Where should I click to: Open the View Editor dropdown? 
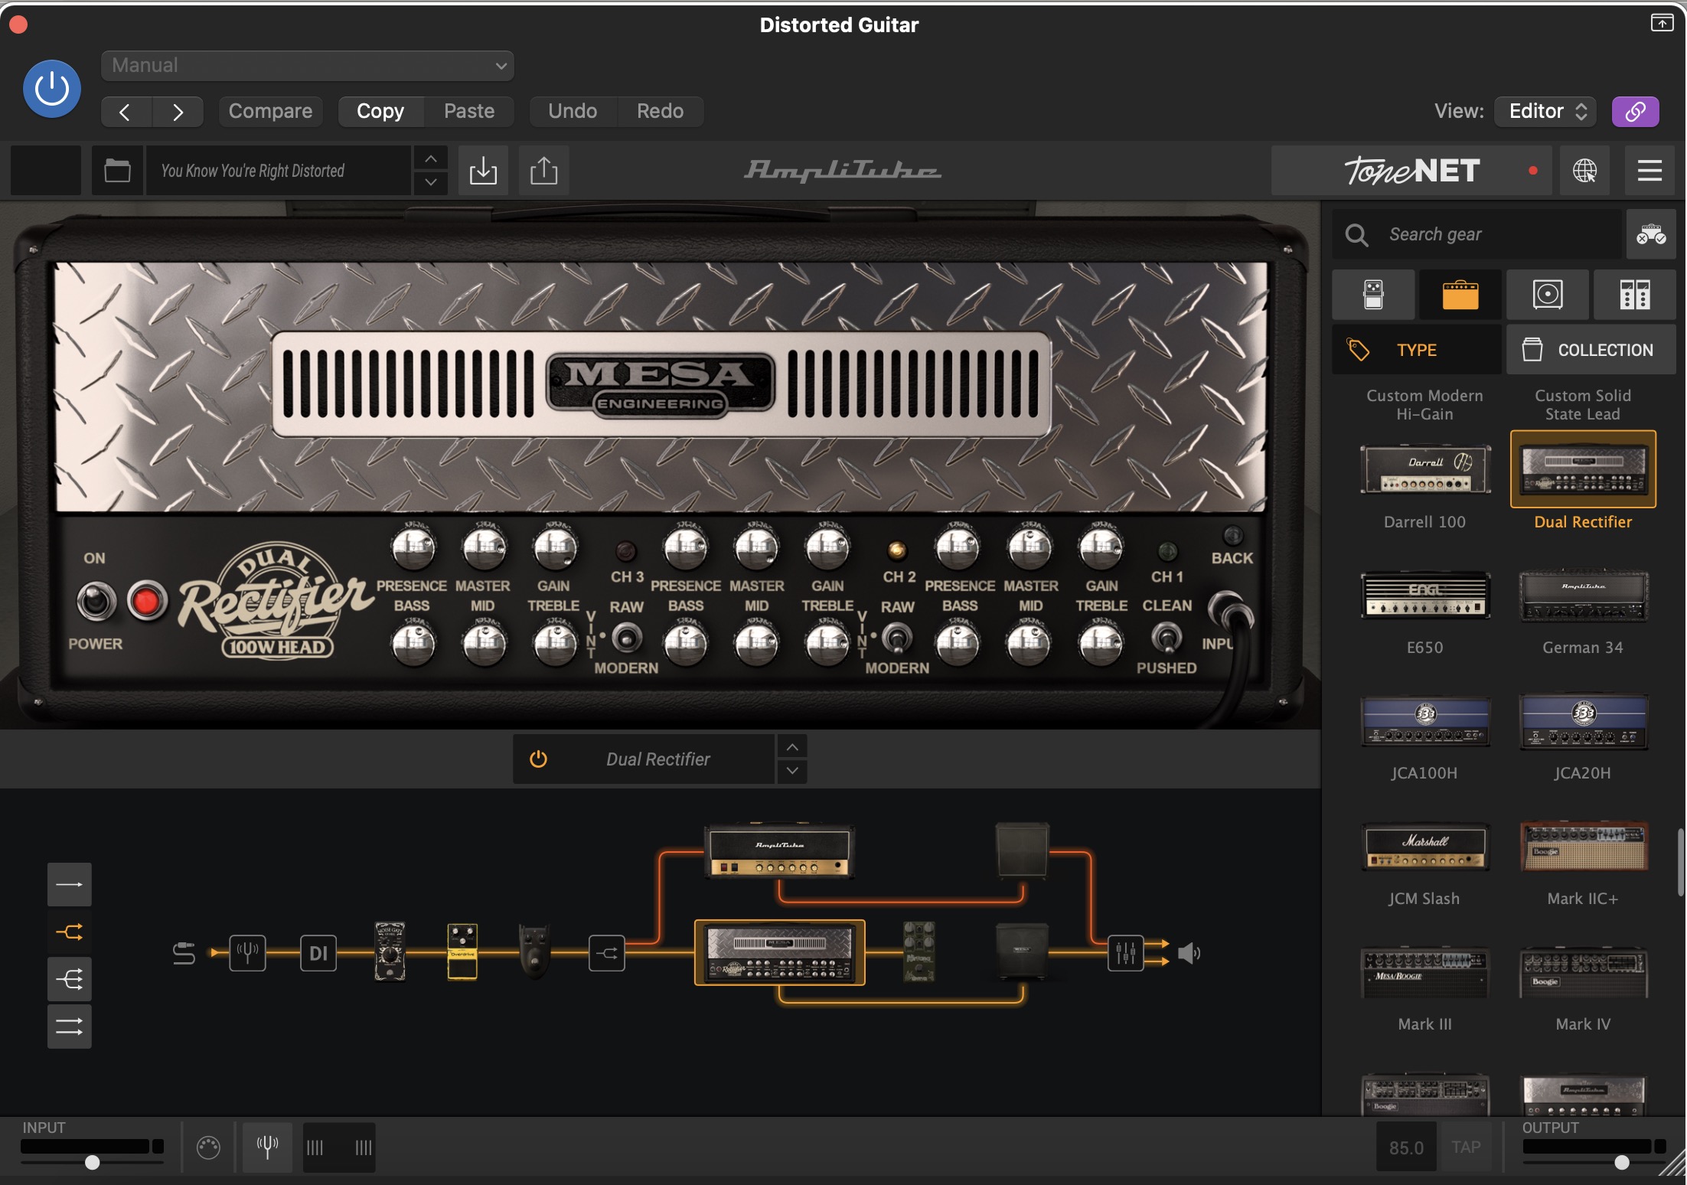click(x=1546, y=112)
